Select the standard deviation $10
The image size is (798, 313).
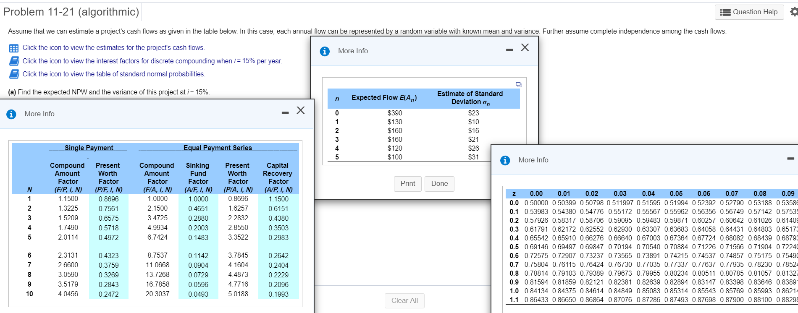474,122
